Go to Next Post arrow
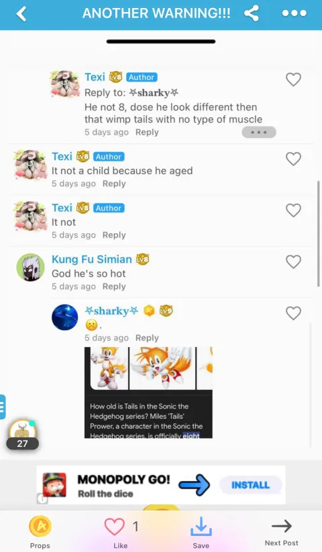322x552 pixels. coord(282,527)
